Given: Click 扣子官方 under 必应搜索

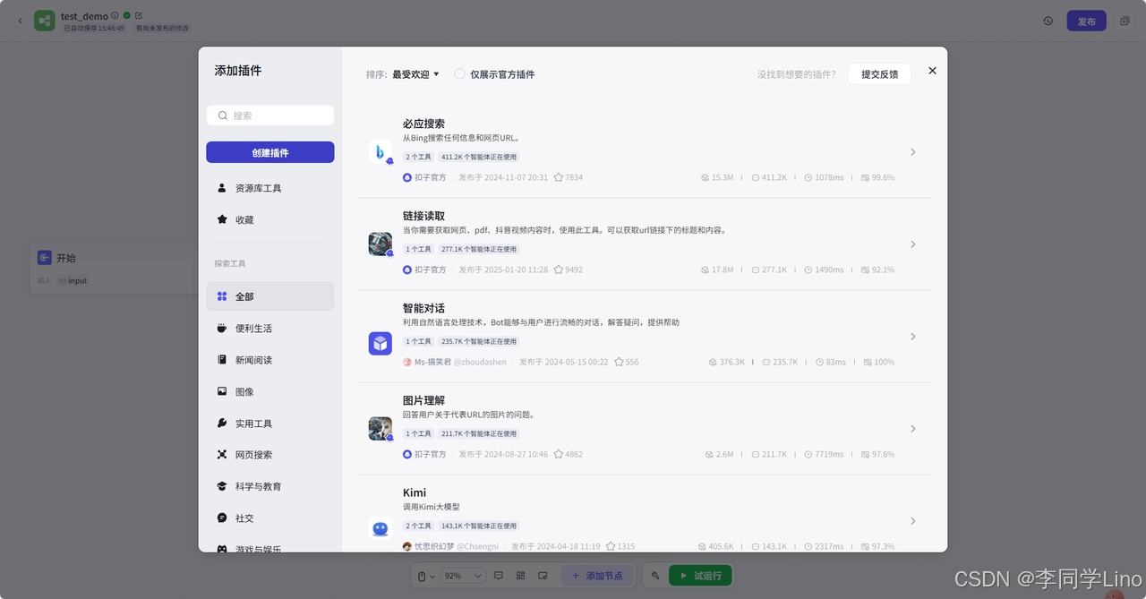Looking at the screenshot, I should pos(430,177).
